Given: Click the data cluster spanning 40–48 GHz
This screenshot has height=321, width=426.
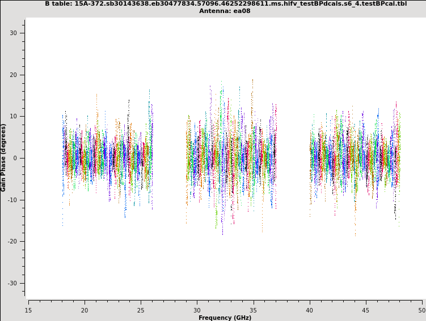Looking at the screenshot, I should pos(355,158).
